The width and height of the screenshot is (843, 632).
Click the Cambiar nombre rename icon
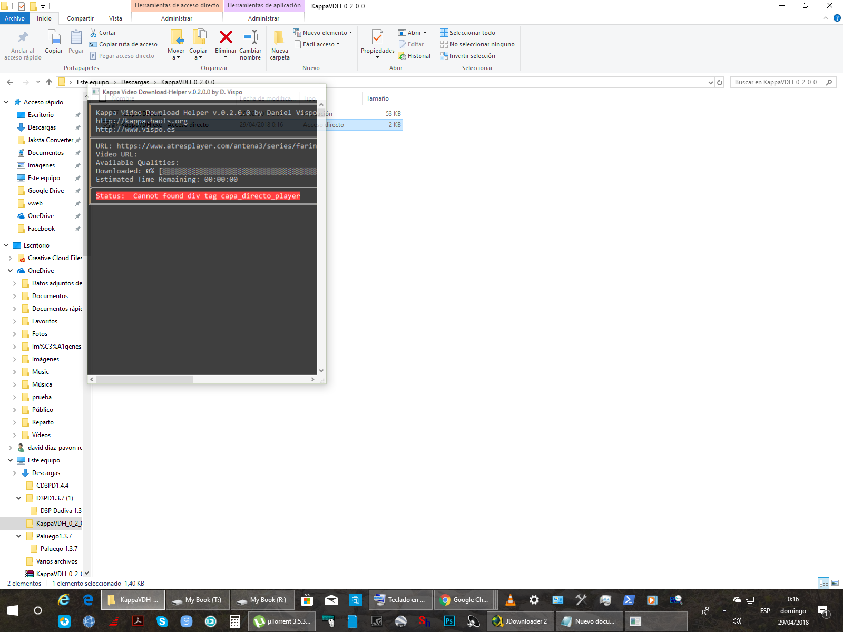click(x=250, y=37)
